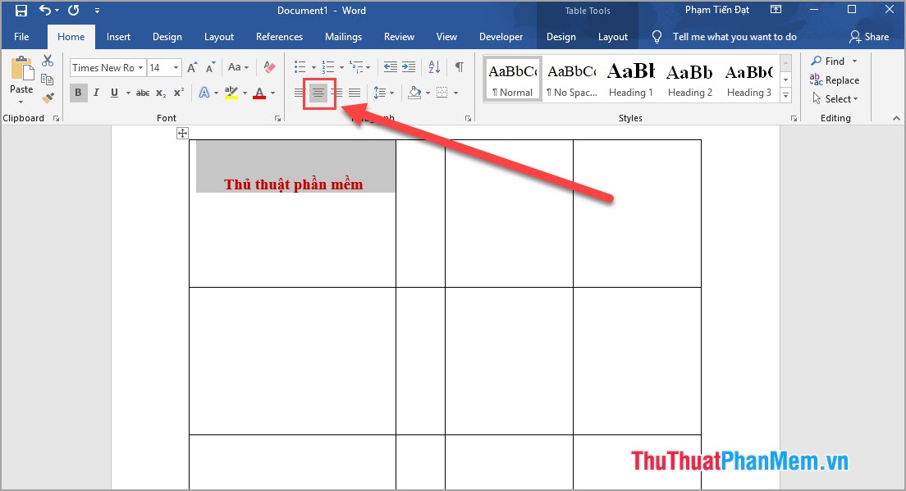Expand the Paste options arrow
Screen dimensions: 906x491
pos(21,102)
